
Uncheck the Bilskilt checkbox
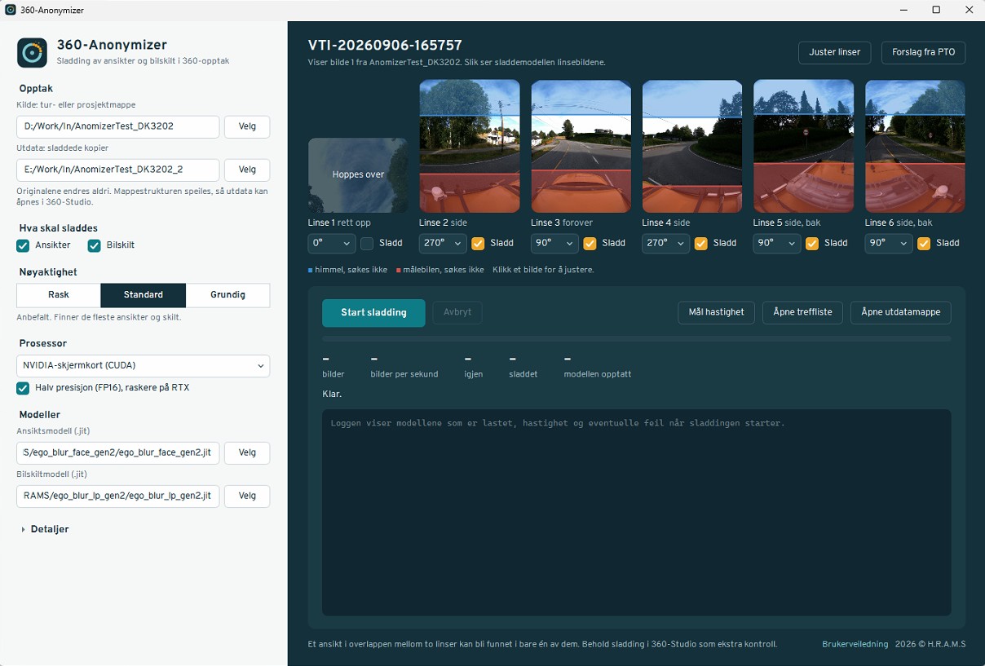coord(95,245)
